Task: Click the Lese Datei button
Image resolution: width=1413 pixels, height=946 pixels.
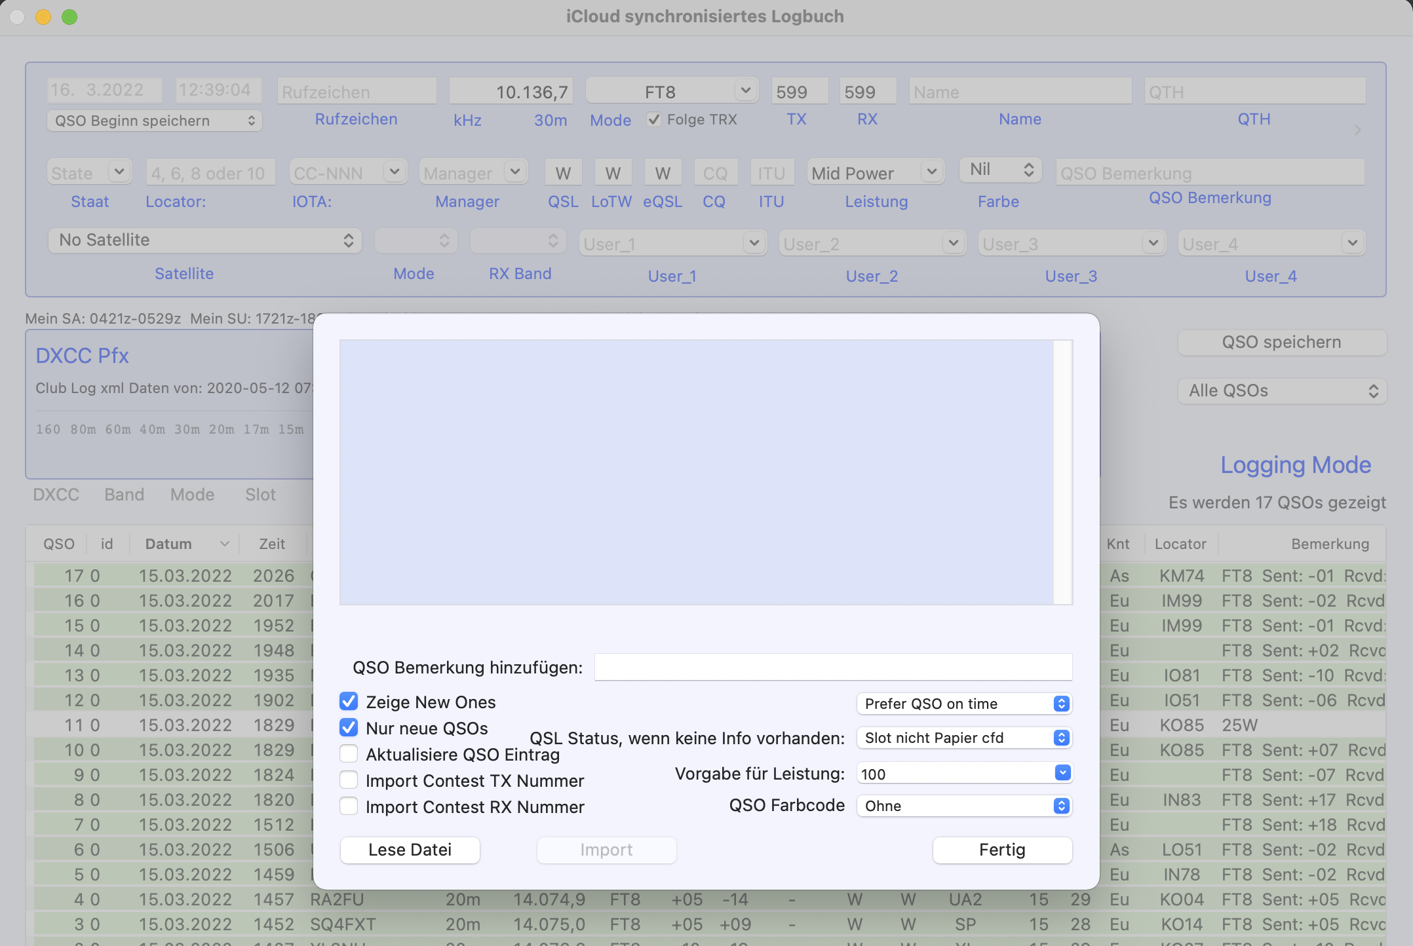Action: (x=410, y=850)
